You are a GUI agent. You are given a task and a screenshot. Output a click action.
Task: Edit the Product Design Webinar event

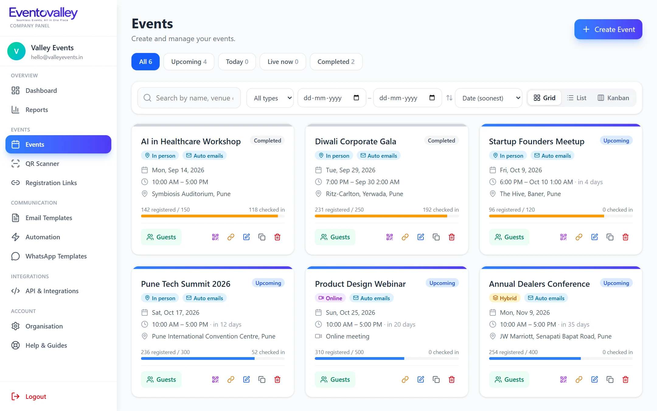tap(421, 379)
